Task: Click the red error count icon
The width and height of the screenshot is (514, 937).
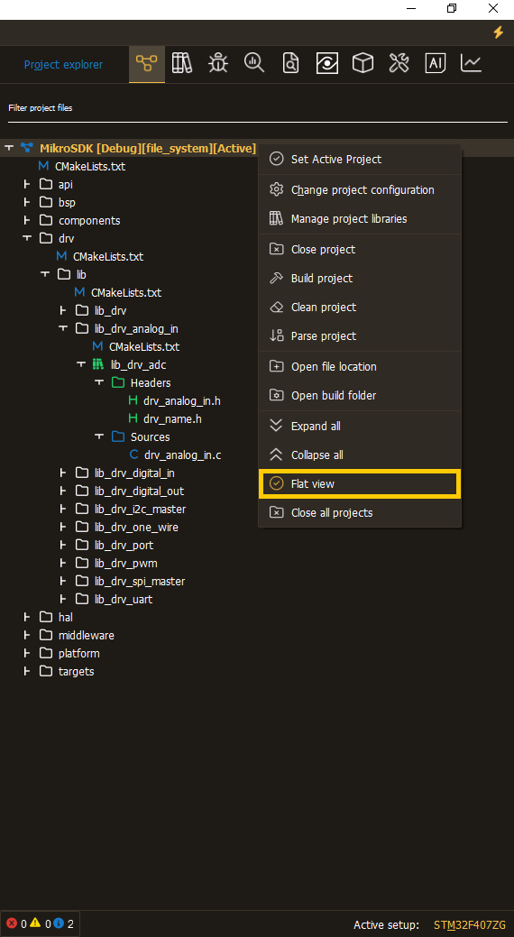Action: (12, 923)
